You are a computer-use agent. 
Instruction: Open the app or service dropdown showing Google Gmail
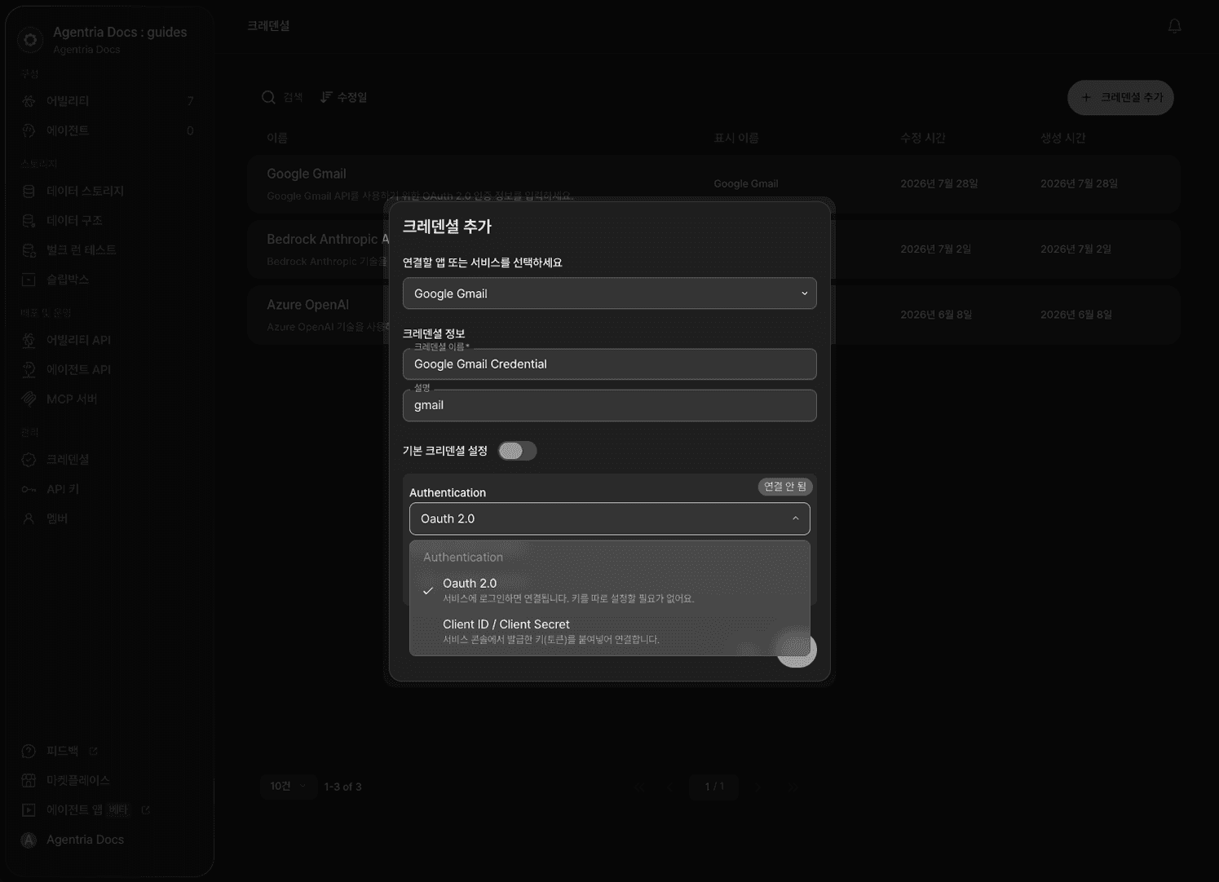[609, 293]
